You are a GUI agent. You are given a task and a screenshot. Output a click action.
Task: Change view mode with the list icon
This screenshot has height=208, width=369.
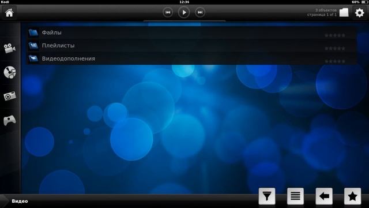point(295,196)
